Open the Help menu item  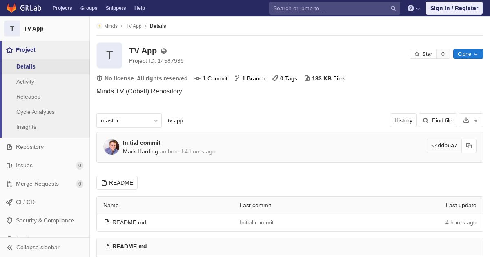(140, 8)
